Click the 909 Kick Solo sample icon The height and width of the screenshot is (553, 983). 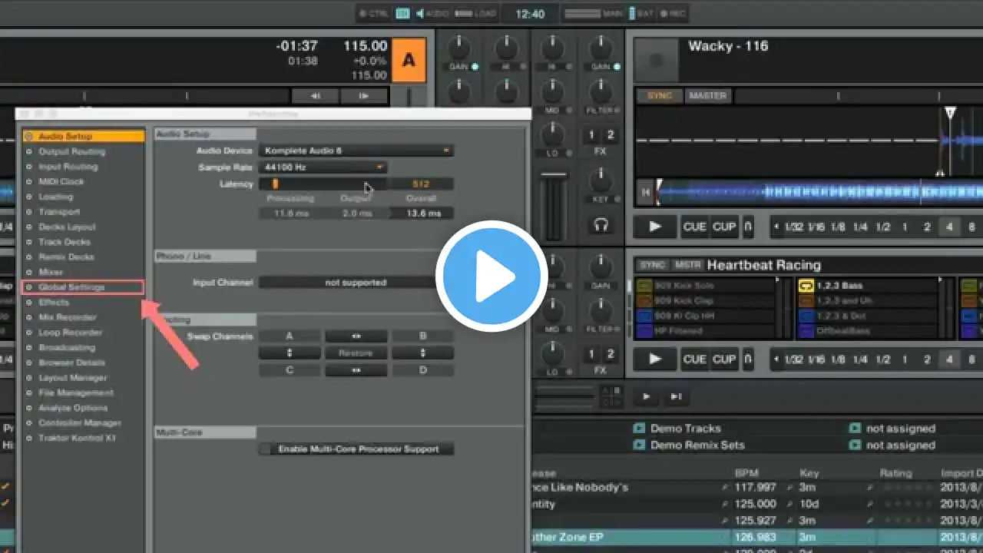644,286
